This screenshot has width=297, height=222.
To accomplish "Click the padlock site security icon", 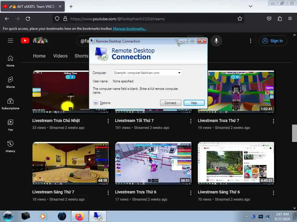I will 65,19.
